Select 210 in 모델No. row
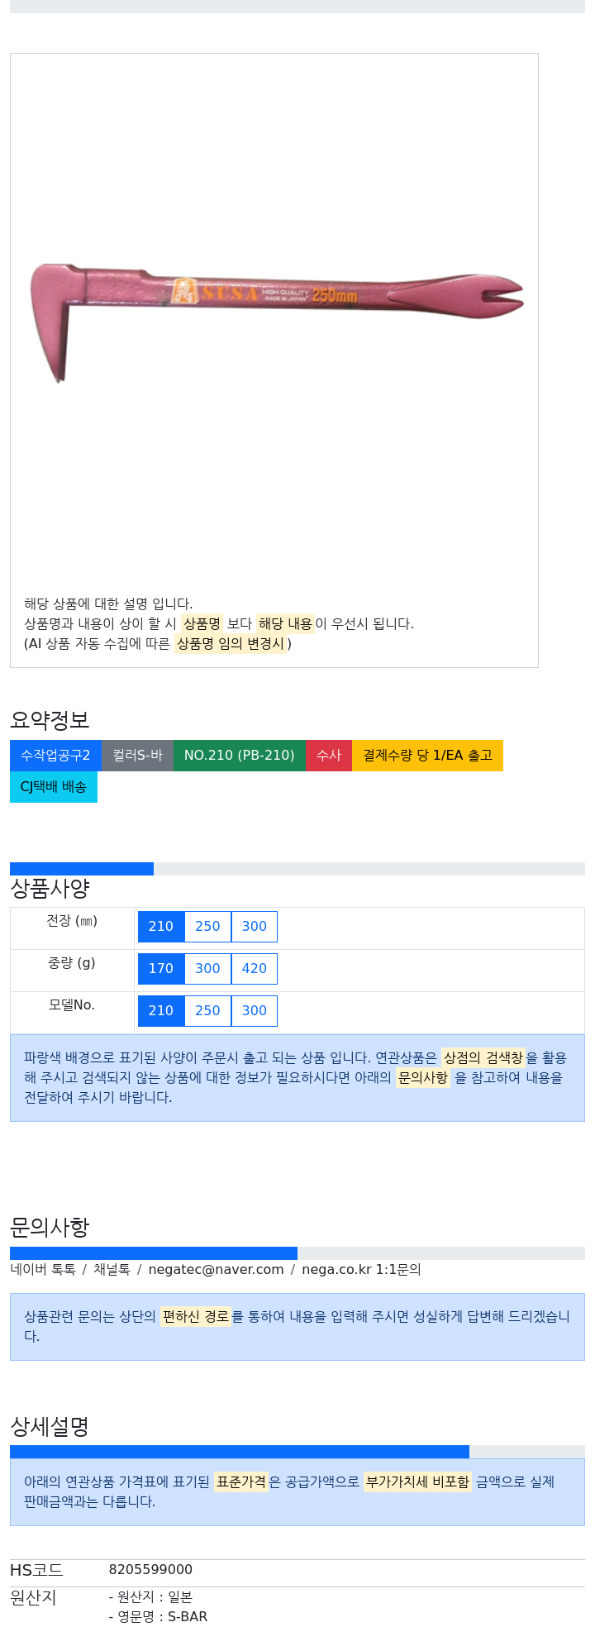The height and width of the screenshot is (1627, 595). 161,1010
